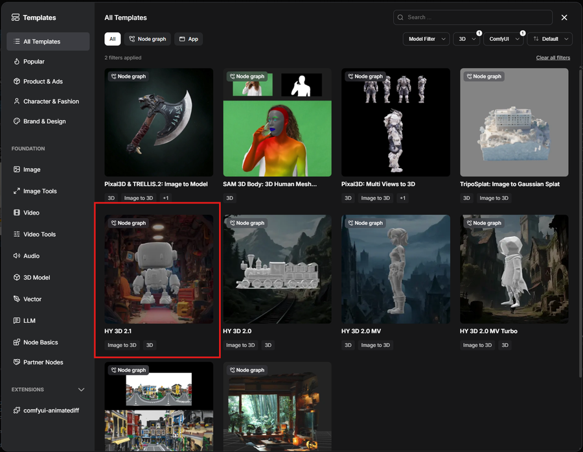The height and width of the screenshot is (452, 583).
Task: Open the TripoSplat Gaussian Splat thumbnail
Action: (x=514, y=122)
